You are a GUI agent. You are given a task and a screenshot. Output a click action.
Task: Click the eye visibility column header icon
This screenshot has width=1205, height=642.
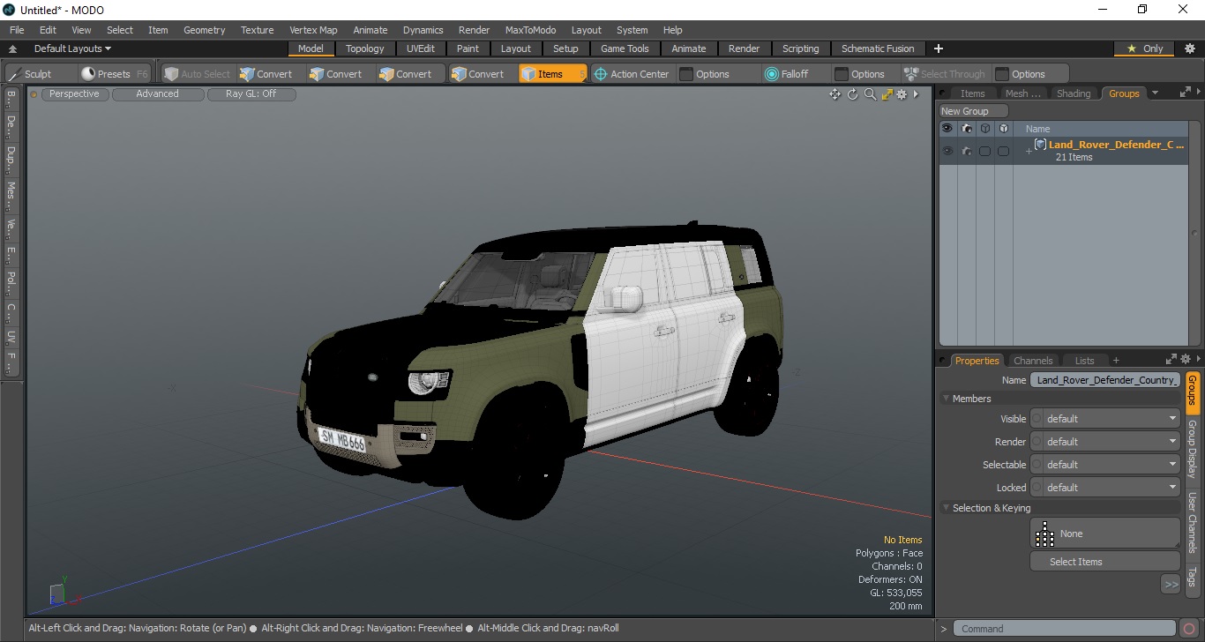click(x=947, y=129)
